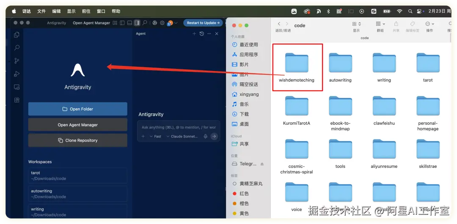
Task: Open Remote Explorer view in activity bar
Action: click(x=17, y=87)
